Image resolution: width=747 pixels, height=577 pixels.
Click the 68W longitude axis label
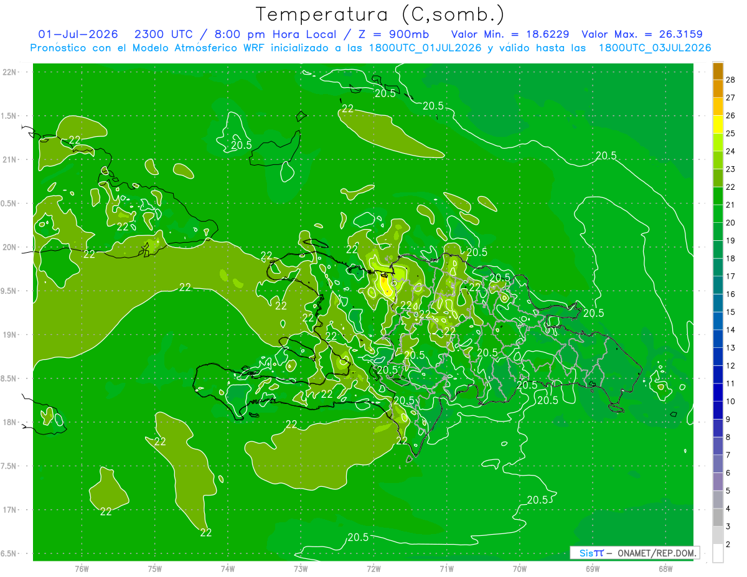click(x=665, y=568)
